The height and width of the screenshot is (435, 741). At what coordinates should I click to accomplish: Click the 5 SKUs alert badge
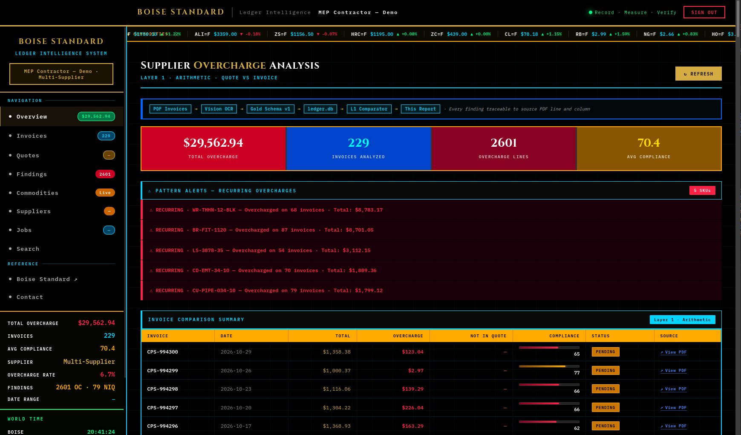click(702, 191)
